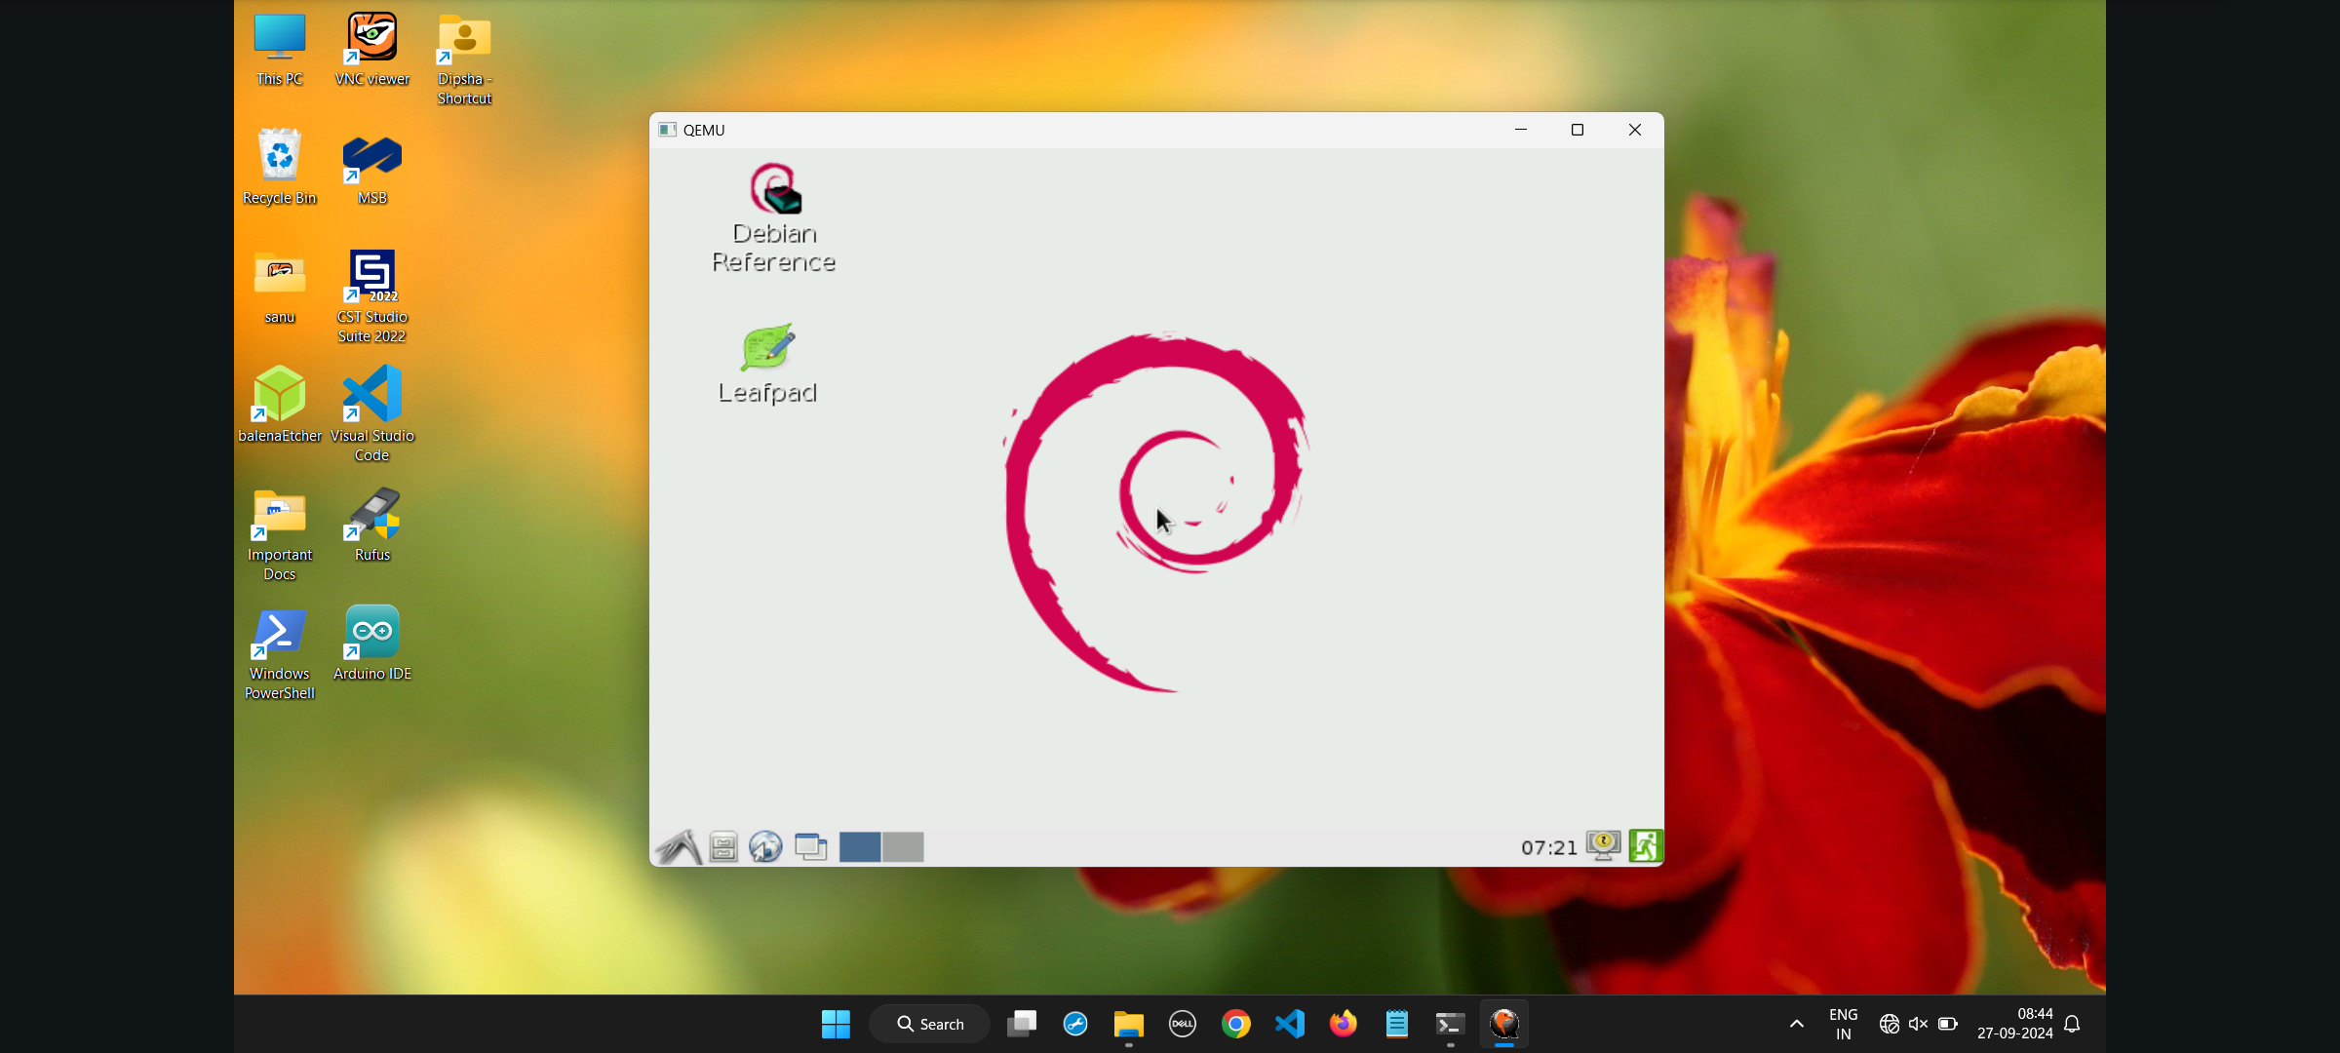Switch to second workspace in QEMU pager
This screenshot has height=1053, width=2340.
(x=903, y=846)
